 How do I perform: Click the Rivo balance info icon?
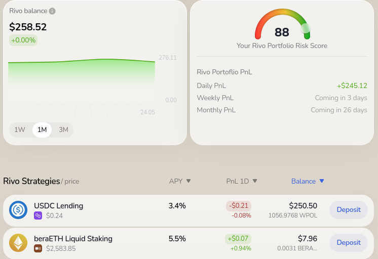point(52,11)
